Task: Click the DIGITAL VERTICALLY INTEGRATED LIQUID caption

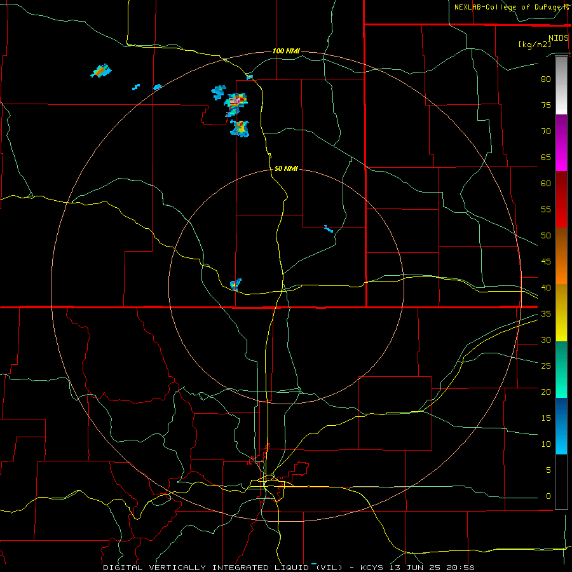Action: pyautogui.click(x=205, y=568)
